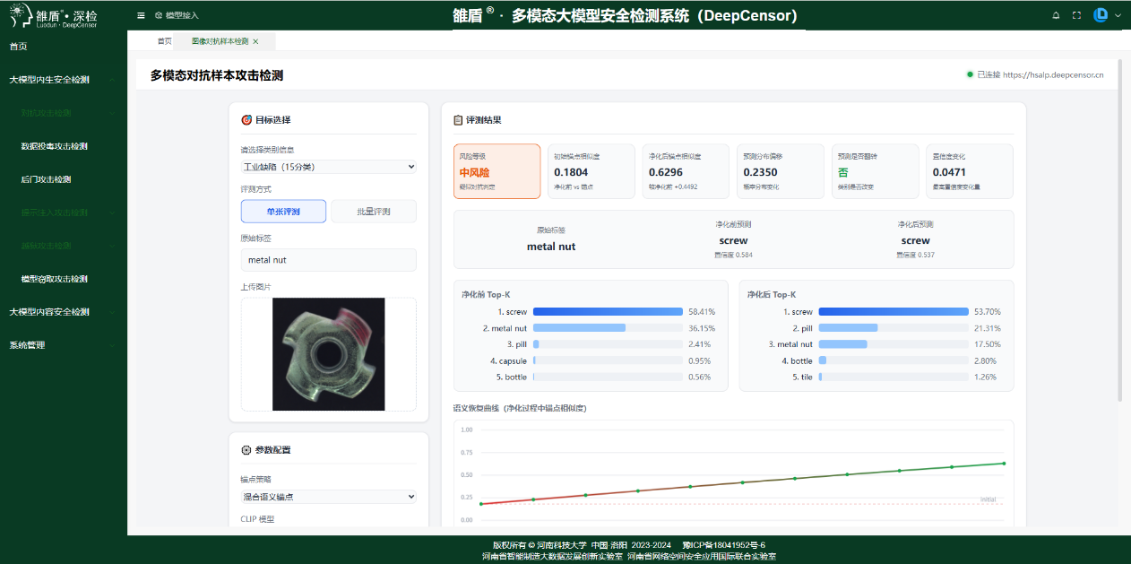The height and width of the screenshot is (564, 1131).
Task: Click the last green point on recovery curve
Action: (1004, 464)
